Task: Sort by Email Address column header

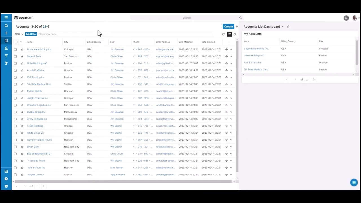Action: (x=163, y=42)
